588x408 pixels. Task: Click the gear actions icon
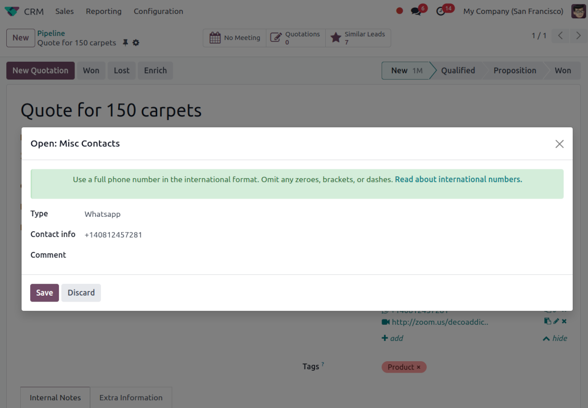coord(136,43)
